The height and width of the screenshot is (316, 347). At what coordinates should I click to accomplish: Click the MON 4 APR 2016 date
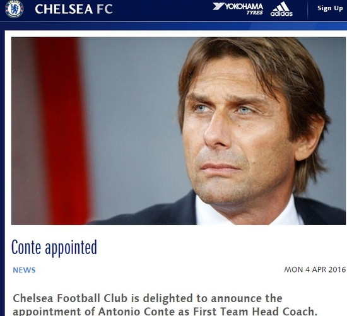click(x=315, y=269)
